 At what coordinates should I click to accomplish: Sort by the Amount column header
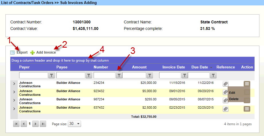point(139,67)
